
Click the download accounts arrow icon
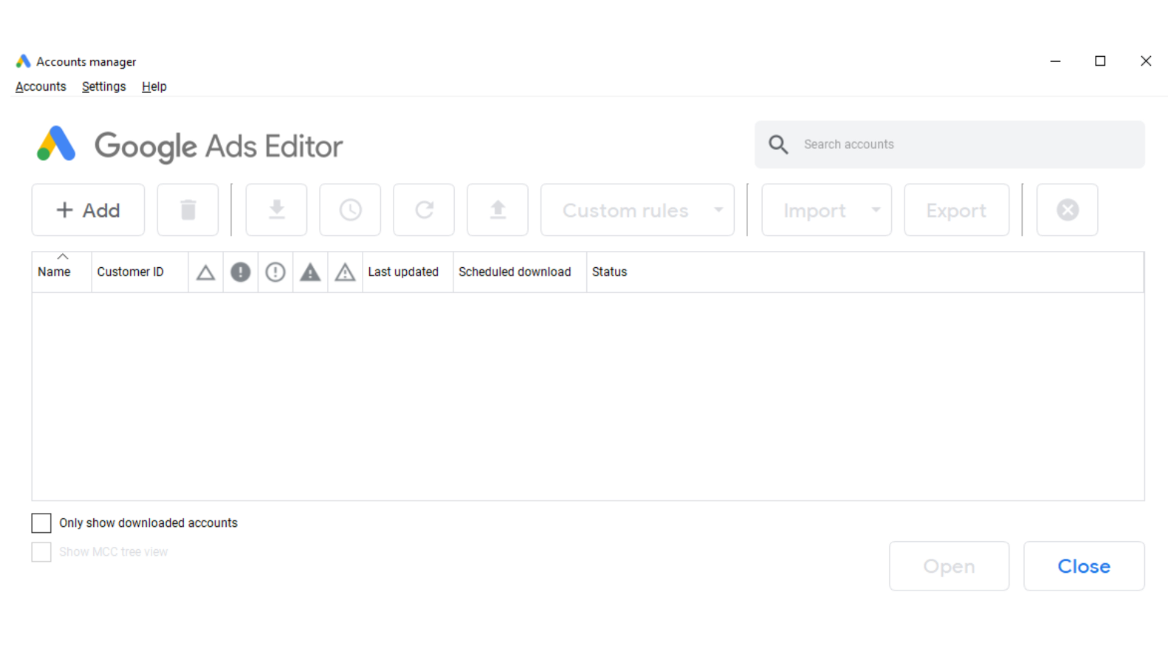[276, 210]
